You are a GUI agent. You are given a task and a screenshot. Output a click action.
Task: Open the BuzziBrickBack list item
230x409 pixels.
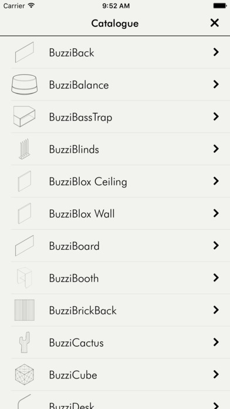coord(115,310)
